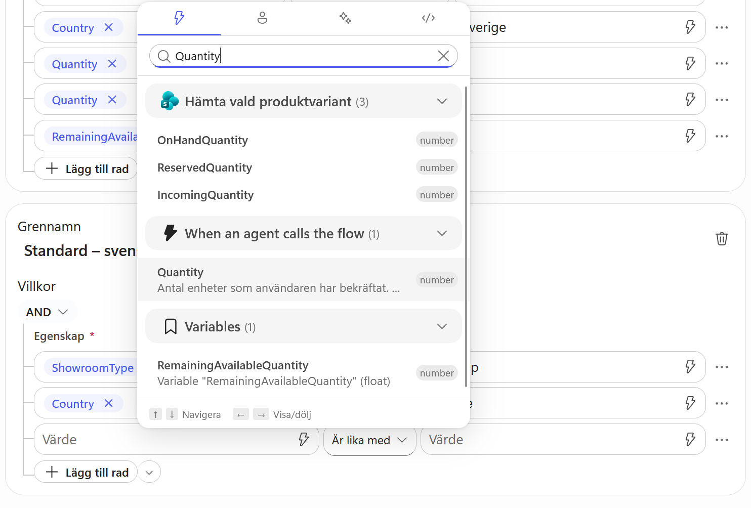The width and height of the screenshot is (751, 508).
Task: Open the AND condition dropdown
Action: [x=48, y=312]
